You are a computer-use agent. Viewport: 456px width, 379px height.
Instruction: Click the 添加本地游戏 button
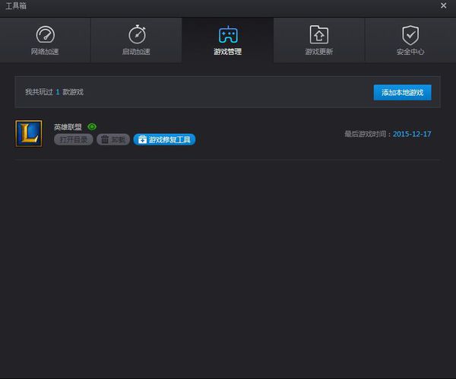402,92
